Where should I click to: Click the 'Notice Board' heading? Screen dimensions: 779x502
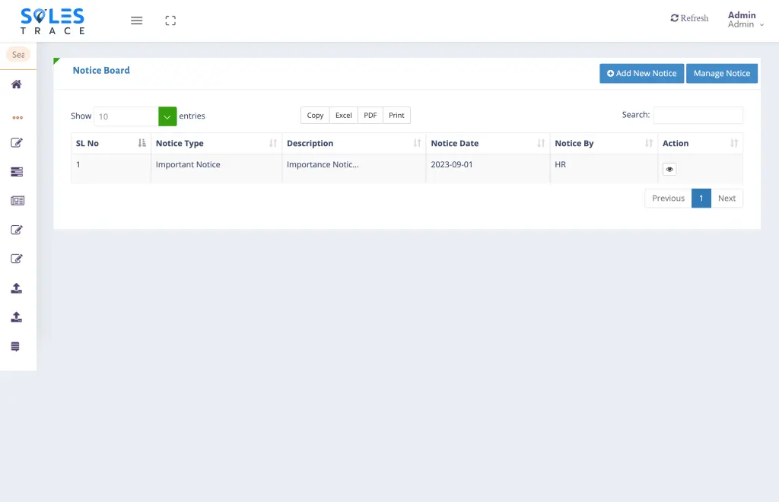(101, 71)
